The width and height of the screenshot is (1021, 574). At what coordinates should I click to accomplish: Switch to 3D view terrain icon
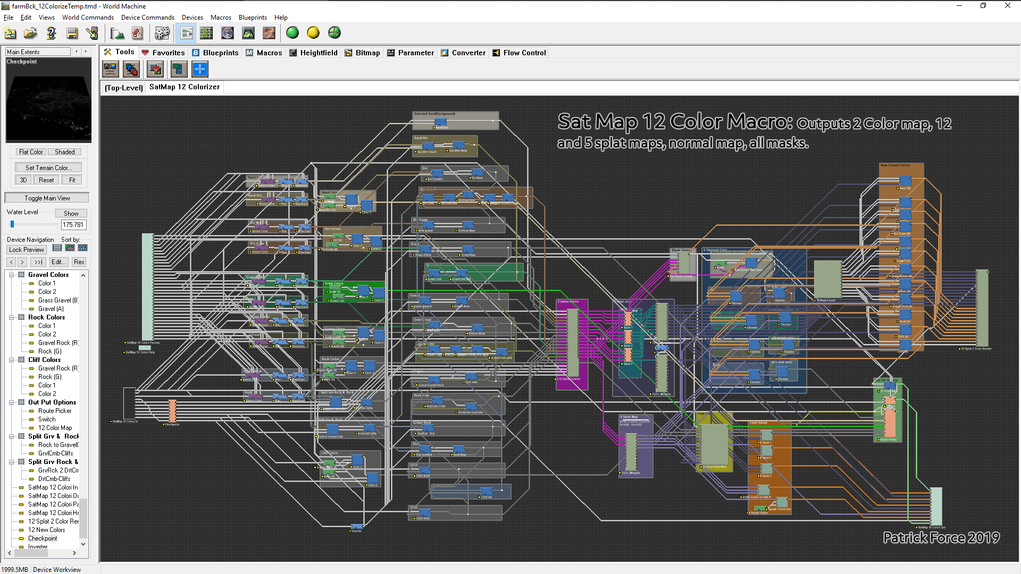tap(248, 33)
